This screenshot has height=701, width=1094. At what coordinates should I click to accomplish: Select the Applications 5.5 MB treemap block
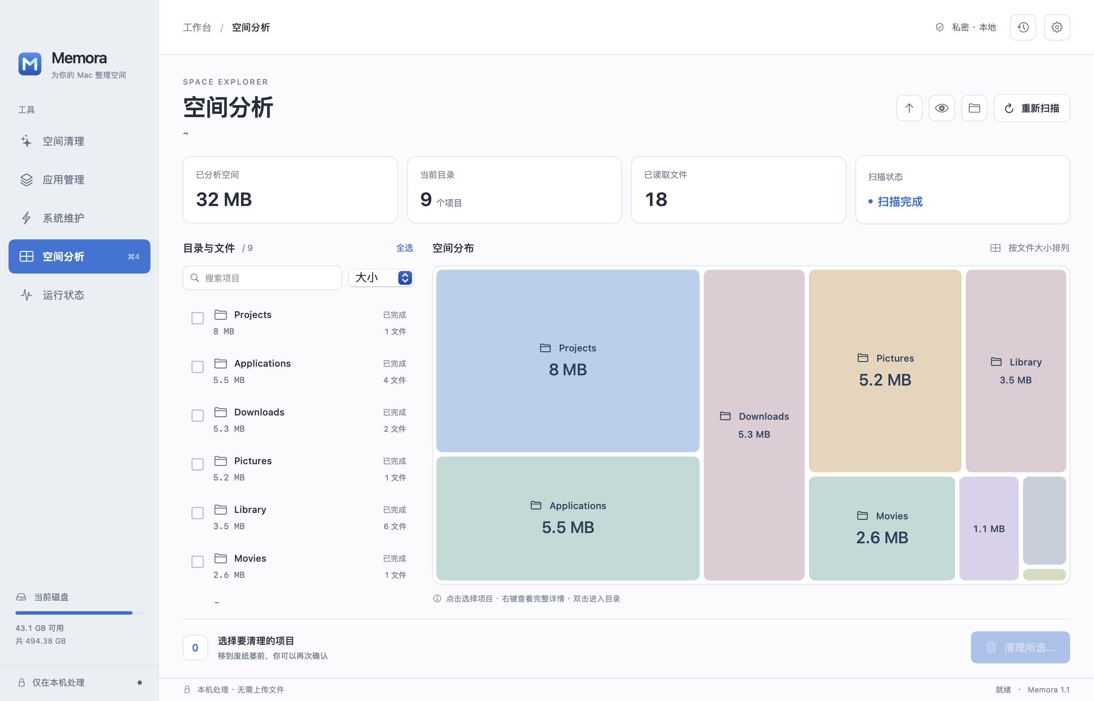click(568, 518)
